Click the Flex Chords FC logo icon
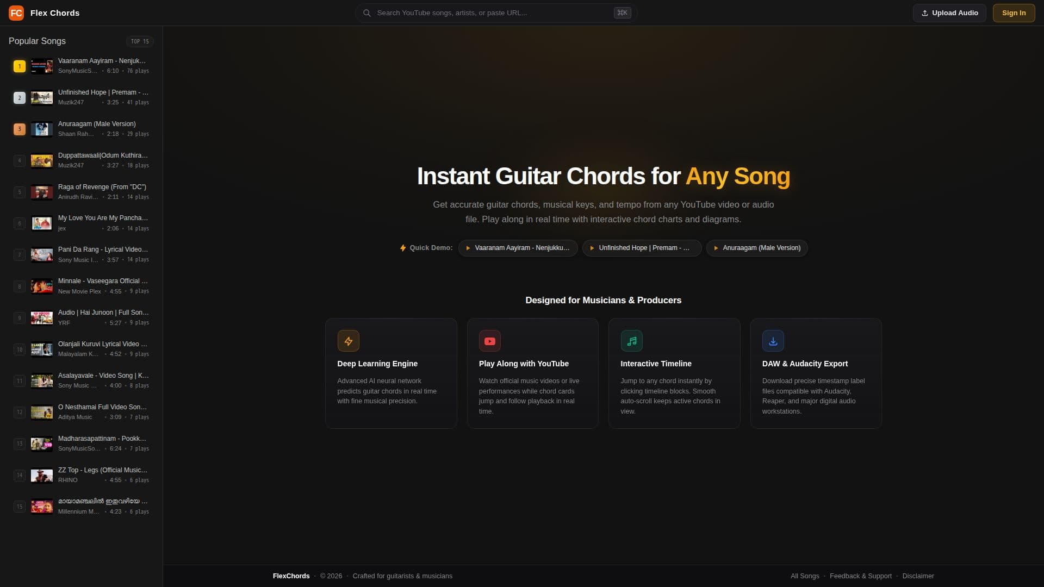Image resolution: width=1044 pixels, height=587 pixels. click(x=16, y=13)
